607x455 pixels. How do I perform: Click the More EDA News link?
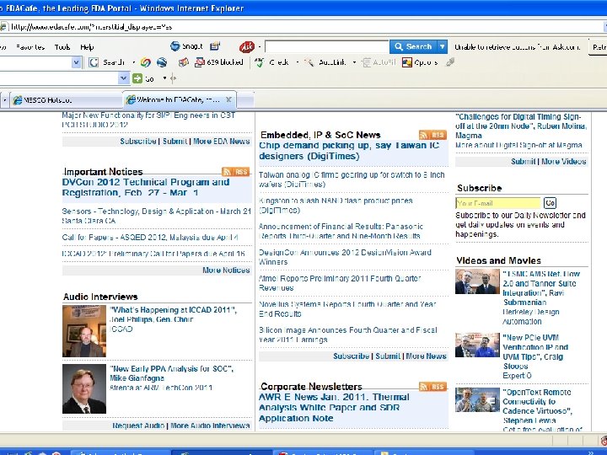(x=222, y=142)
